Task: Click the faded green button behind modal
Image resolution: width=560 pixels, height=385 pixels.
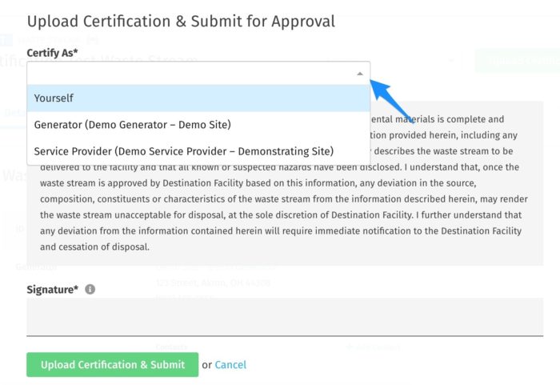Action: pyautogui.click(x=517, y=60)
